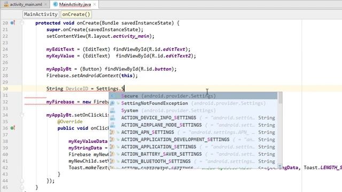Select ACTION_BLUETOOTH_SETTINGS suggestion

point(193,161)
